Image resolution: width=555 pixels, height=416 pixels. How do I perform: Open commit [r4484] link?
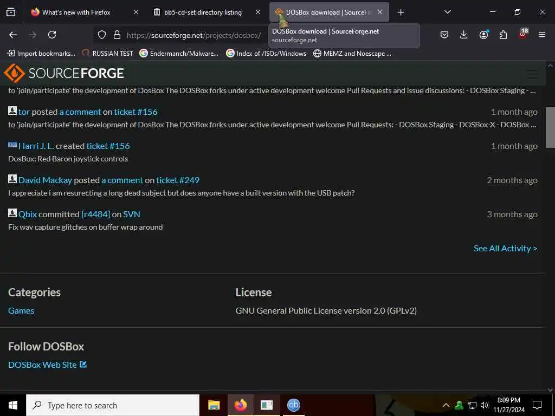coord(95,214)
